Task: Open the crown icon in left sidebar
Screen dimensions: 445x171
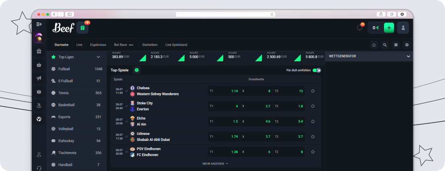Action: [39, 92]
